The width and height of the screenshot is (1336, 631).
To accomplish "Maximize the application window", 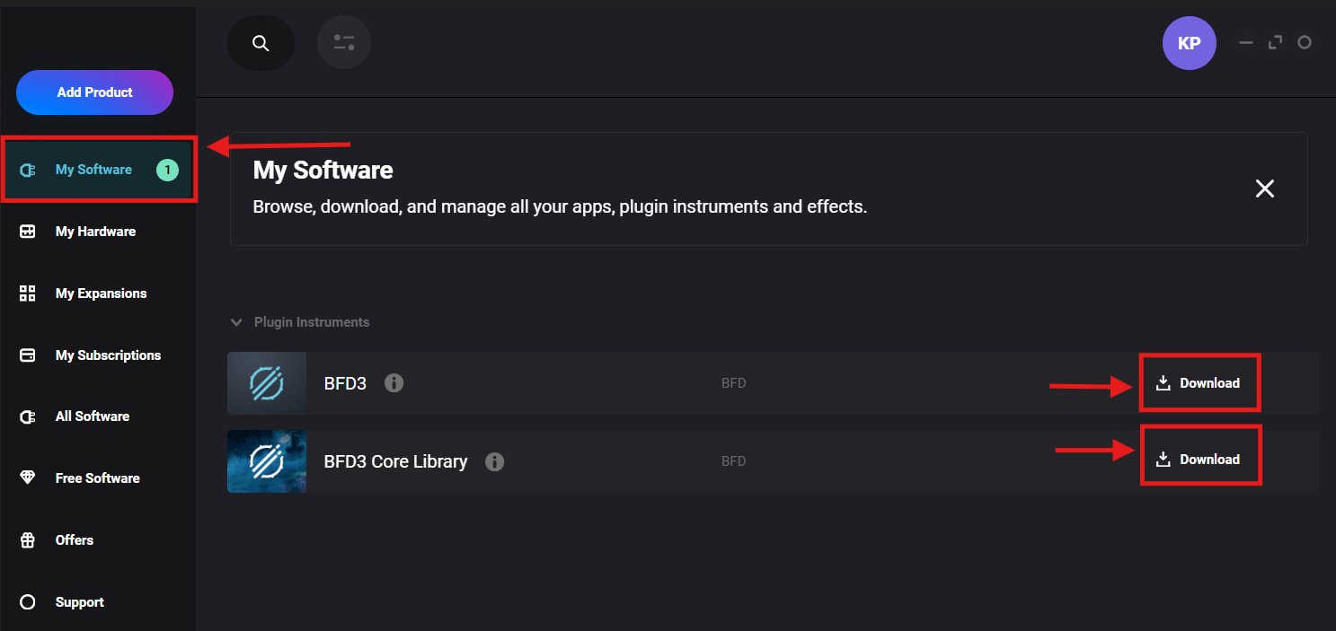I will 1275,42.
